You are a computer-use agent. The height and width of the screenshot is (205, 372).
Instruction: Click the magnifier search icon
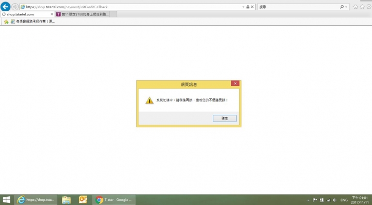coord(342,7)
